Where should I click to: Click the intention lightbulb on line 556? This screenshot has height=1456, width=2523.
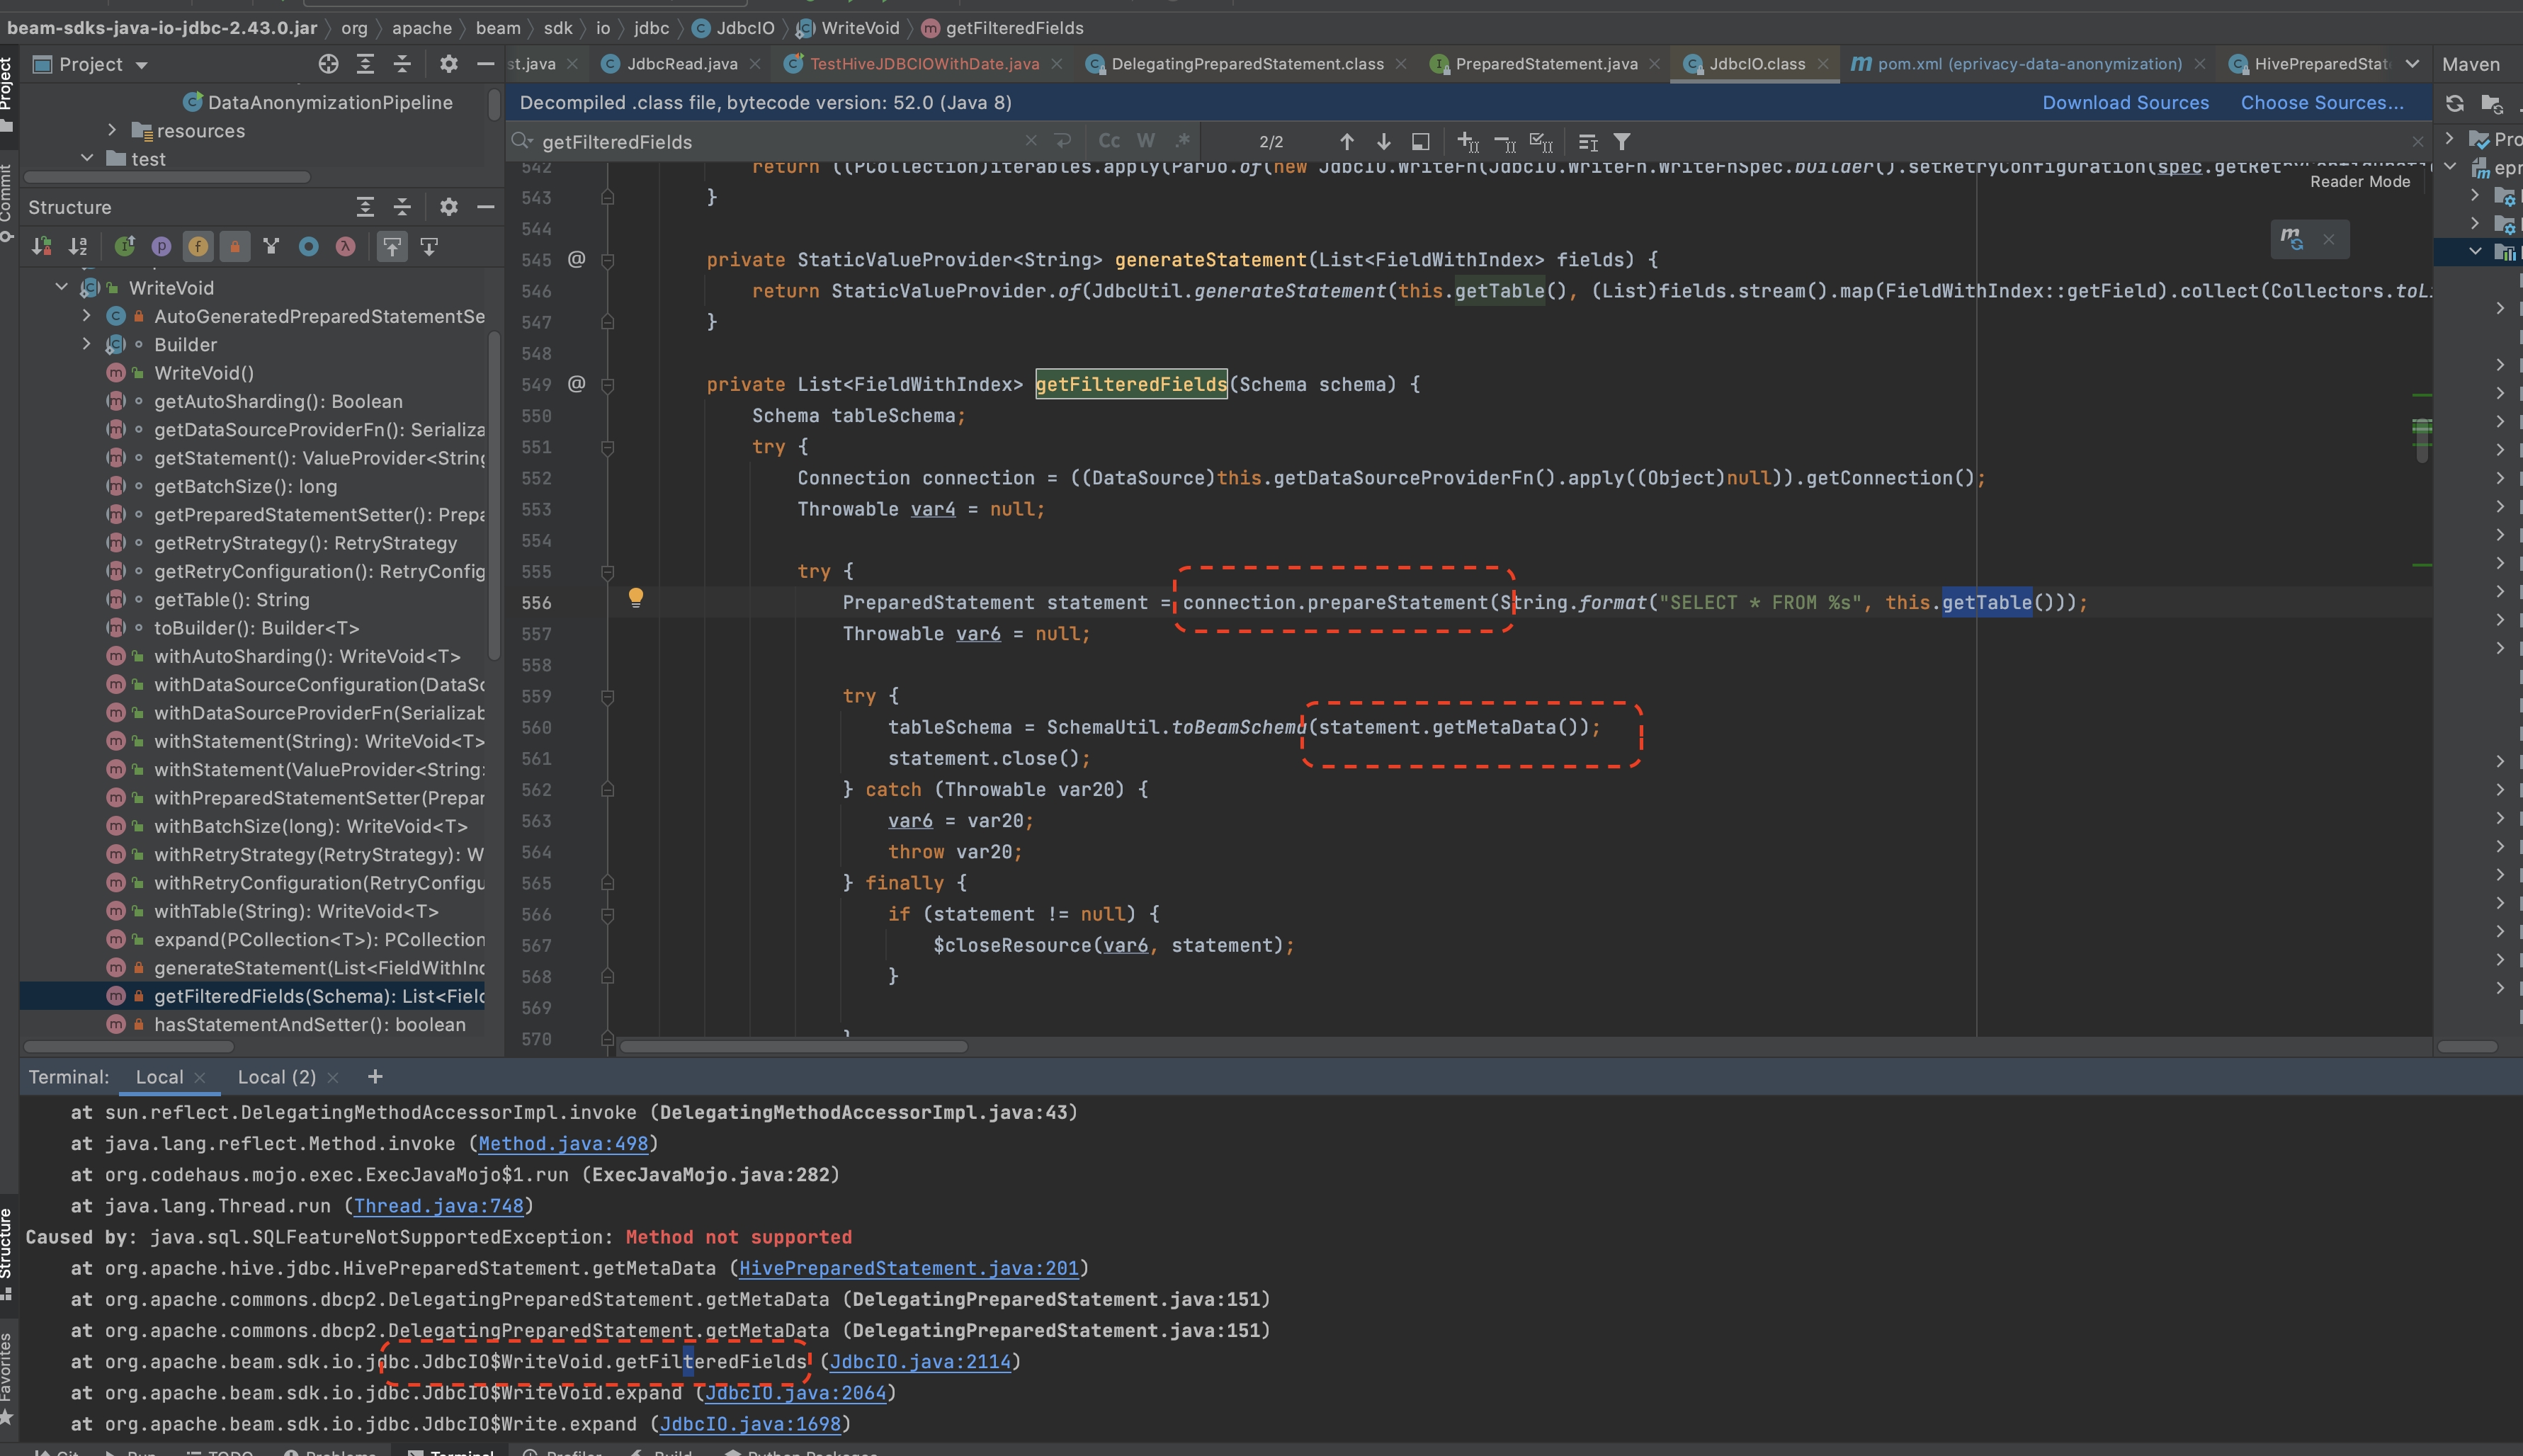point(635,597)
